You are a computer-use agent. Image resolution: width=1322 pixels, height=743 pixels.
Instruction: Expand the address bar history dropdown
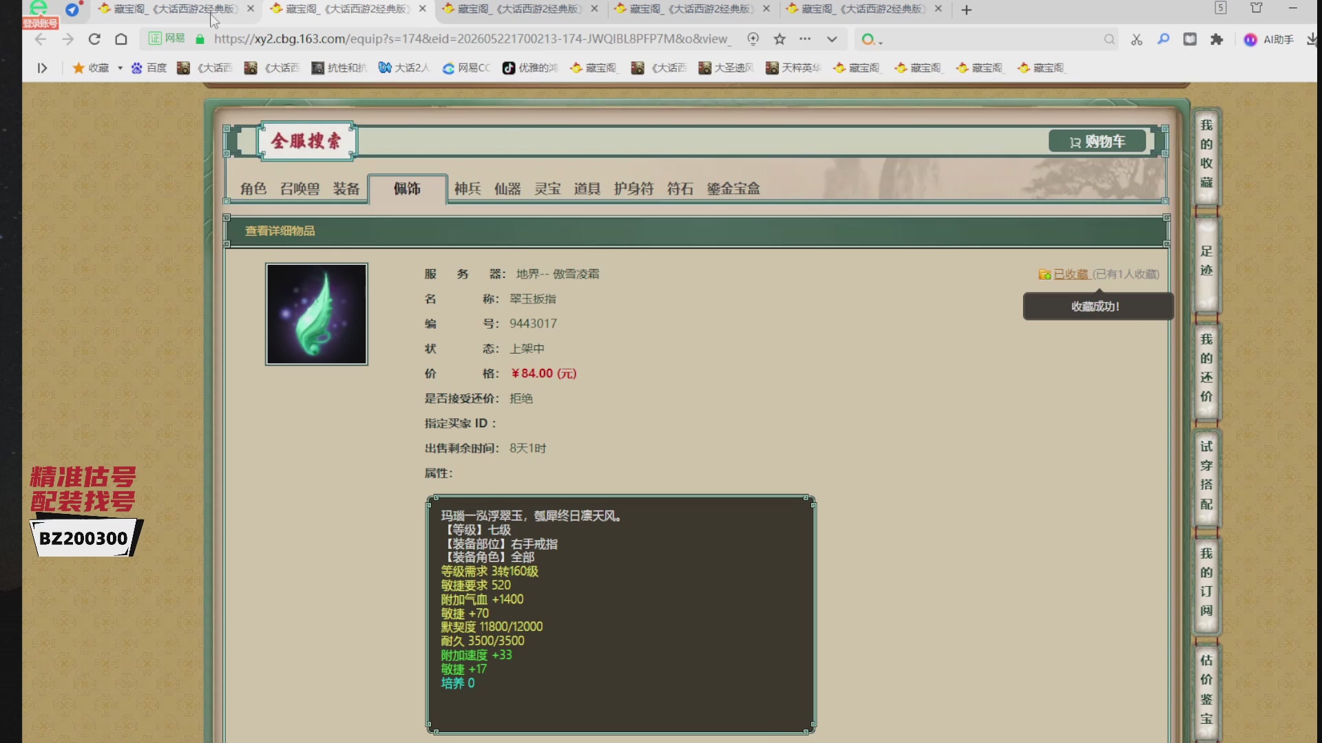[832, 39]
